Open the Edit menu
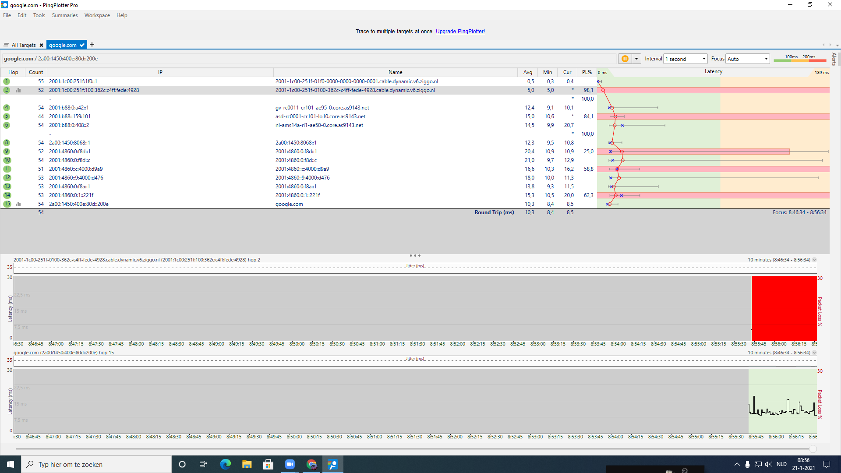The image size is (841, 473). click(22, 15)
